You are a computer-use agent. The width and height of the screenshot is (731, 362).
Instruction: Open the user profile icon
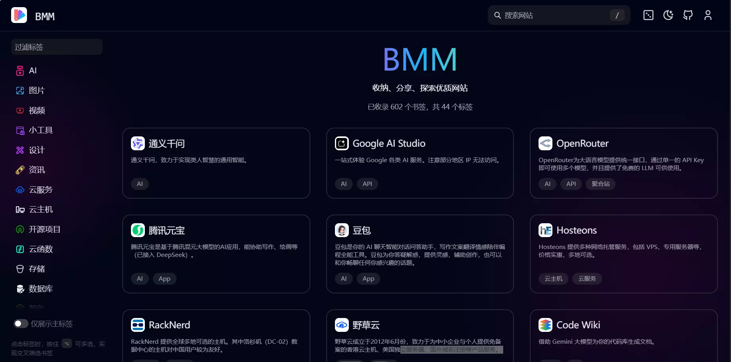(708, 15)
